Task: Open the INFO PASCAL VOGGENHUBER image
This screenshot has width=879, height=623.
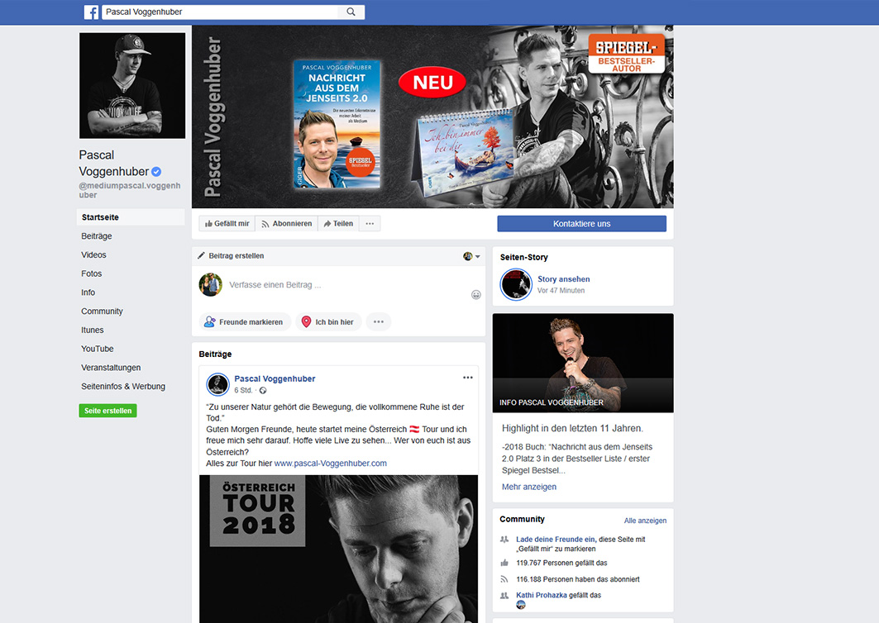Action: coord(583,363)
